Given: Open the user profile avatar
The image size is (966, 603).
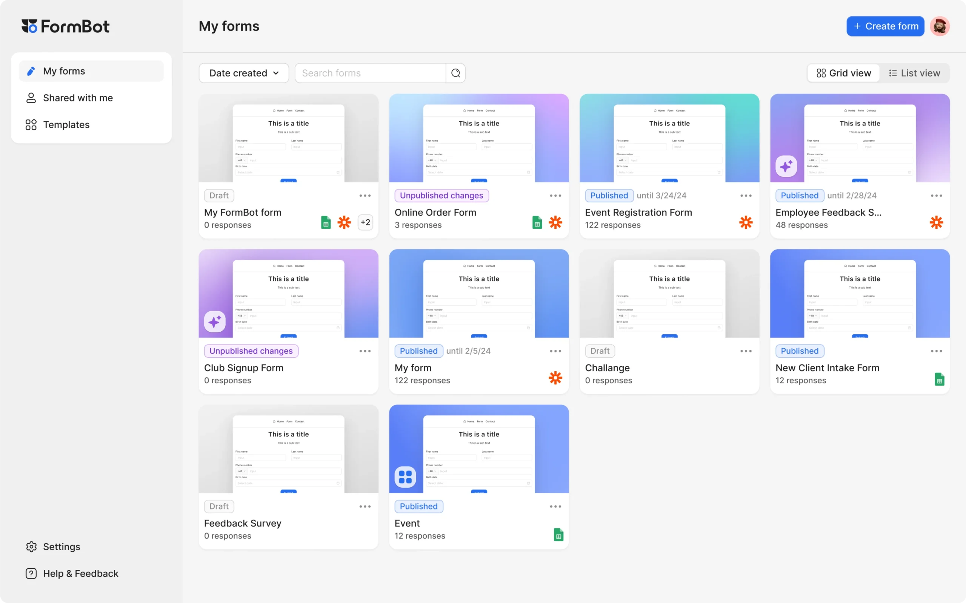Looking at the screenshot, I should click(940, 26).
